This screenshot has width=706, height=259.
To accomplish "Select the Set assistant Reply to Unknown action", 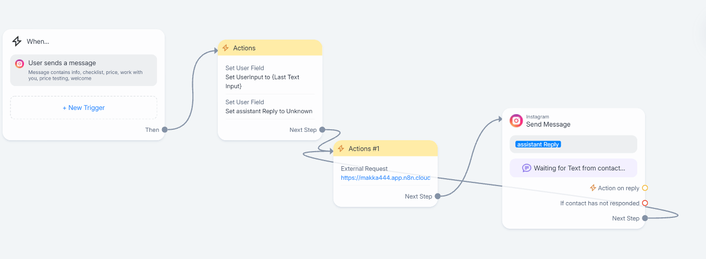I will [269, 111].
